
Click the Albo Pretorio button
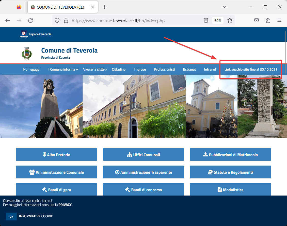(x=56, y=155)
